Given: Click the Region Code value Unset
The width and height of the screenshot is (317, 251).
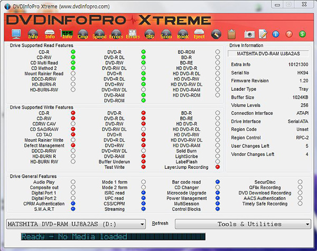Looking at the screenshot, I should (302, 129).
